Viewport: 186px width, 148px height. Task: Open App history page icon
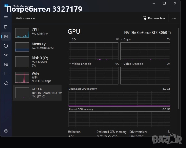[6, 46]
